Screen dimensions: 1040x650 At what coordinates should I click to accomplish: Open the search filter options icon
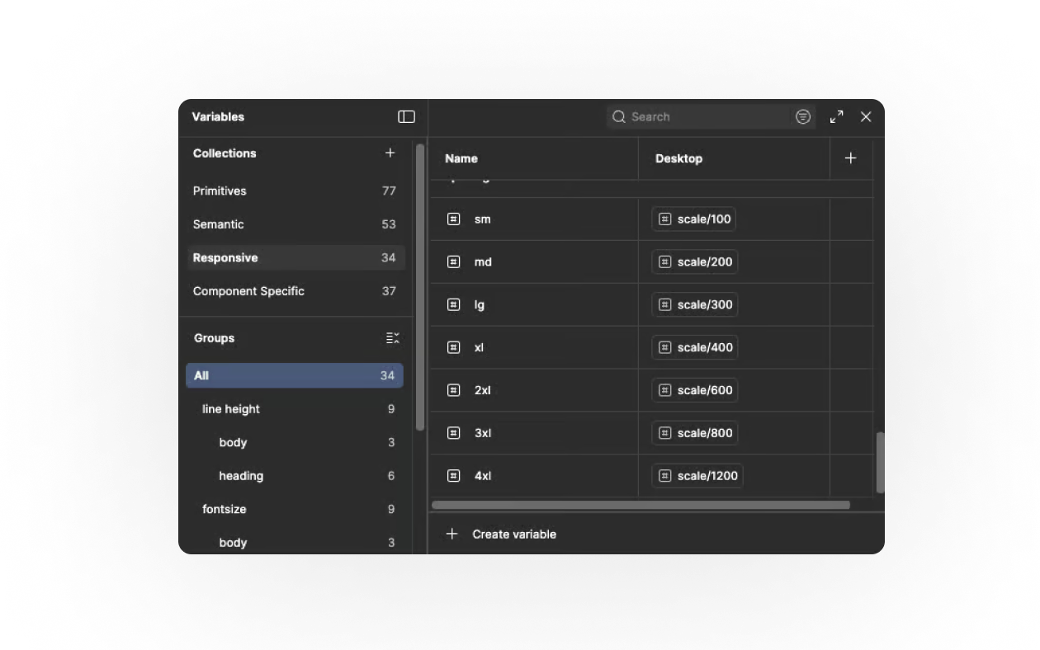tap(802, 117)
